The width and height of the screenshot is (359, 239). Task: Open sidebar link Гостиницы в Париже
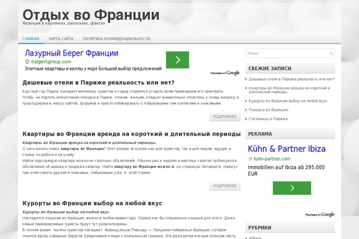point(268,119)
